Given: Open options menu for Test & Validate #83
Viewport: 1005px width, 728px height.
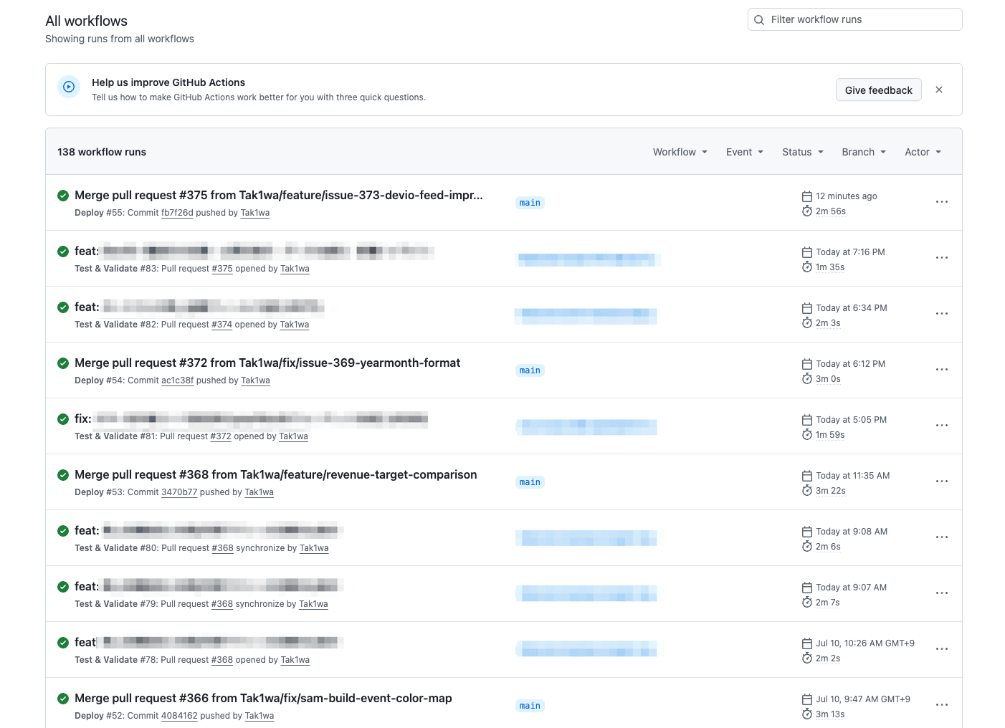Looking at the screenshot, I should click(942, 258).
